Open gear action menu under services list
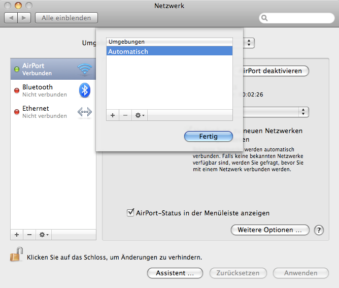The image size is (339, 288). coord(44,235)
